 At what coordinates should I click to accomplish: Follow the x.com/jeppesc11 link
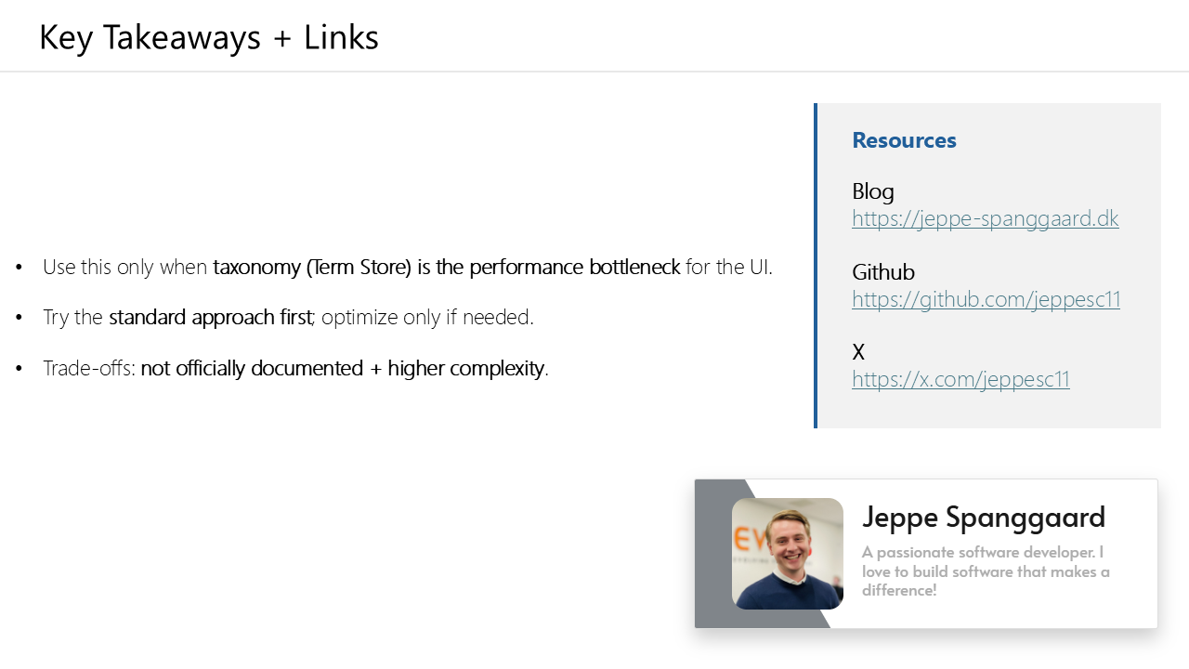coord(960,379)
